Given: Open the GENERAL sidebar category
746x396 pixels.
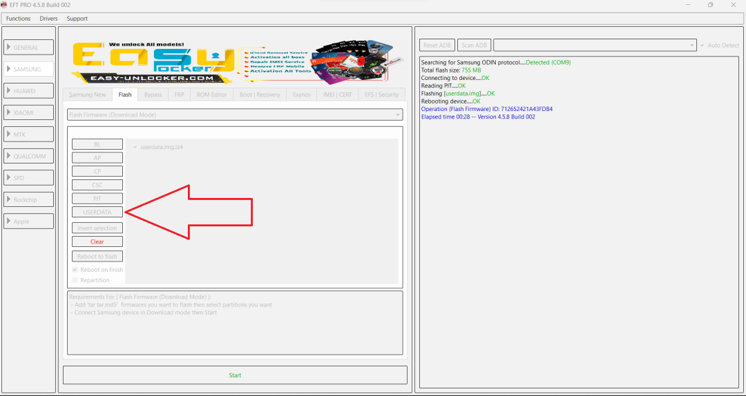Looking at the screenshot, I should coord(29,48).
